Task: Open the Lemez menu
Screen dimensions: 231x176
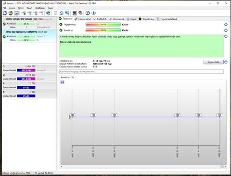Action: 12,8
